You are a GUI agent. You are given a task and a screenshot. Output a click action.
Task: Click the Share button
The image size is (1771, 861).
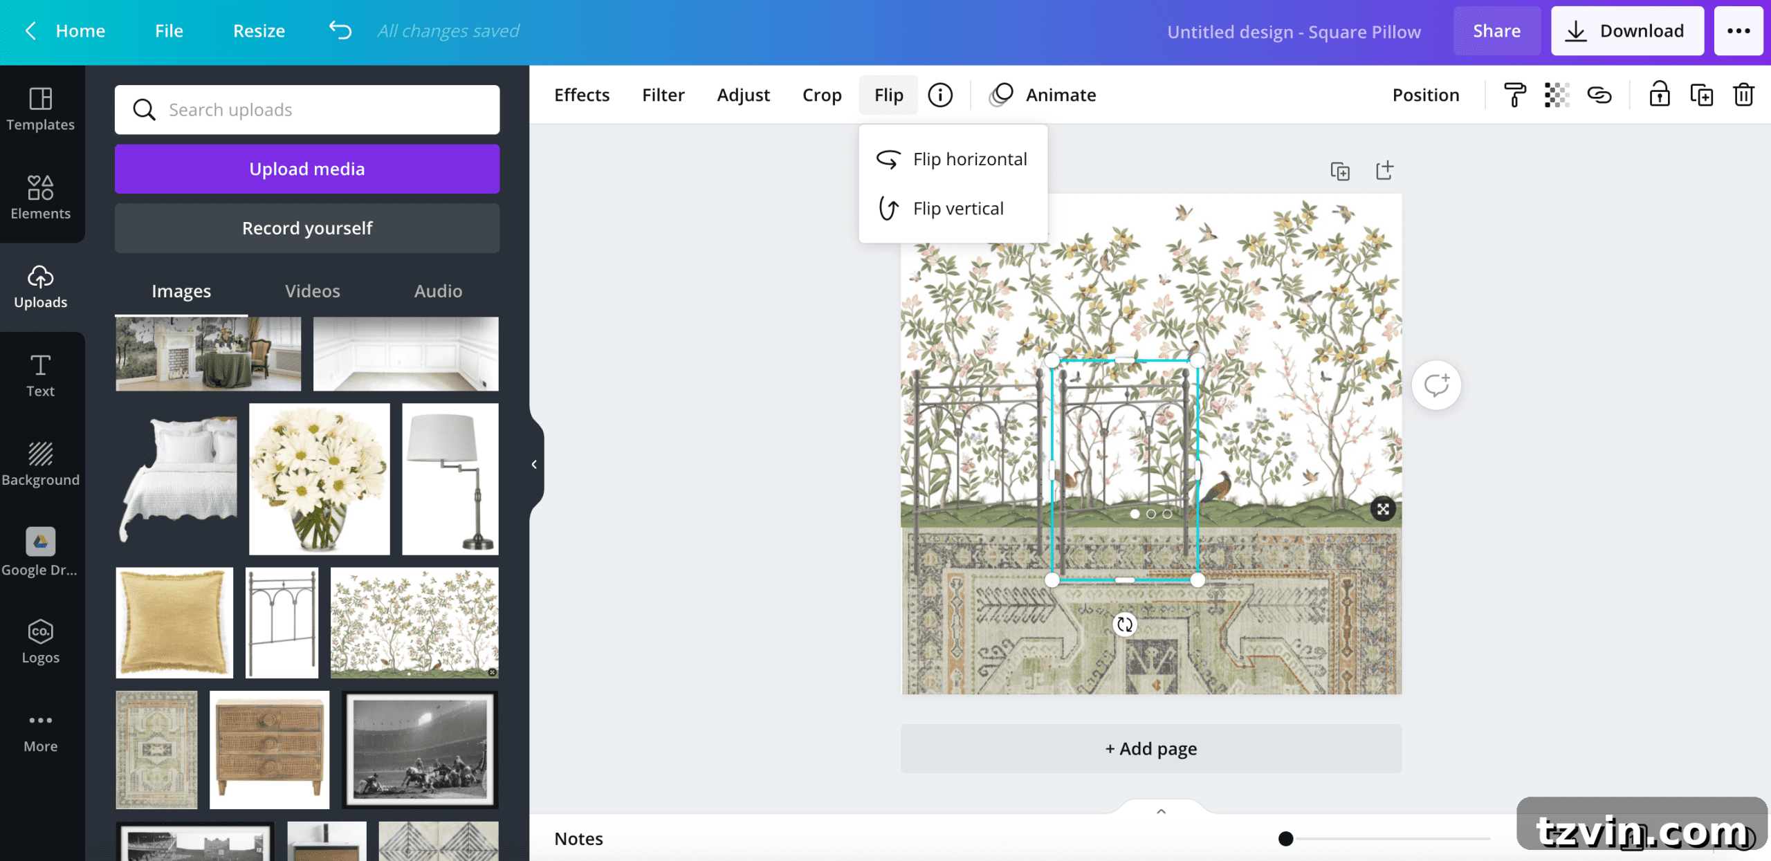tap(1496, 30)
